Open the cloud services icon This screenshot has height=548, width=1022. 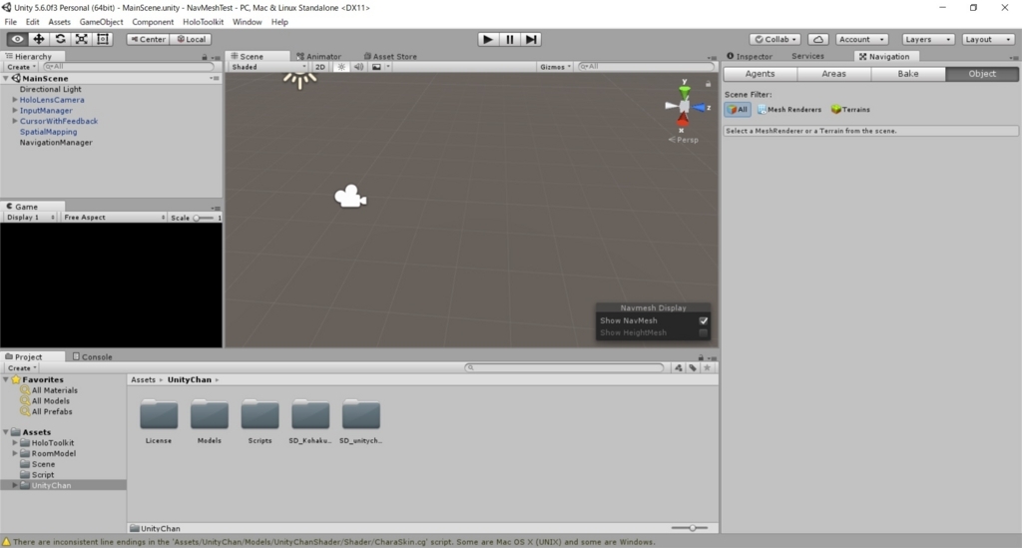click(818, 39)
